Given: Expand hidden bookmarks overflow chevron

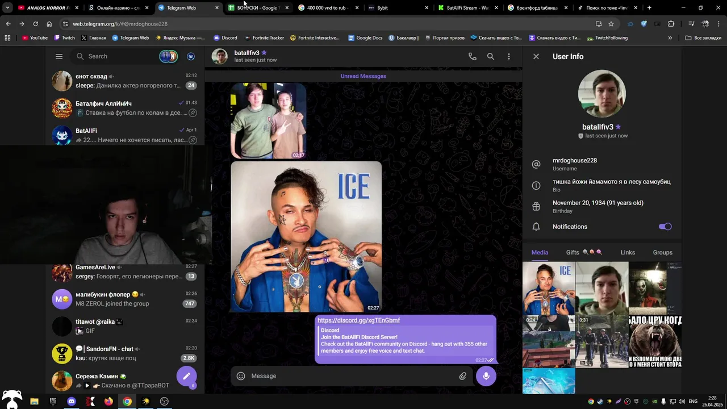Looking at the screenshot, I should pos(670,38).
